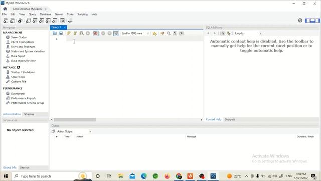This screenshot has height=181, width=321.
Task: Open Server Status in Management
Action: click(19, 37)
